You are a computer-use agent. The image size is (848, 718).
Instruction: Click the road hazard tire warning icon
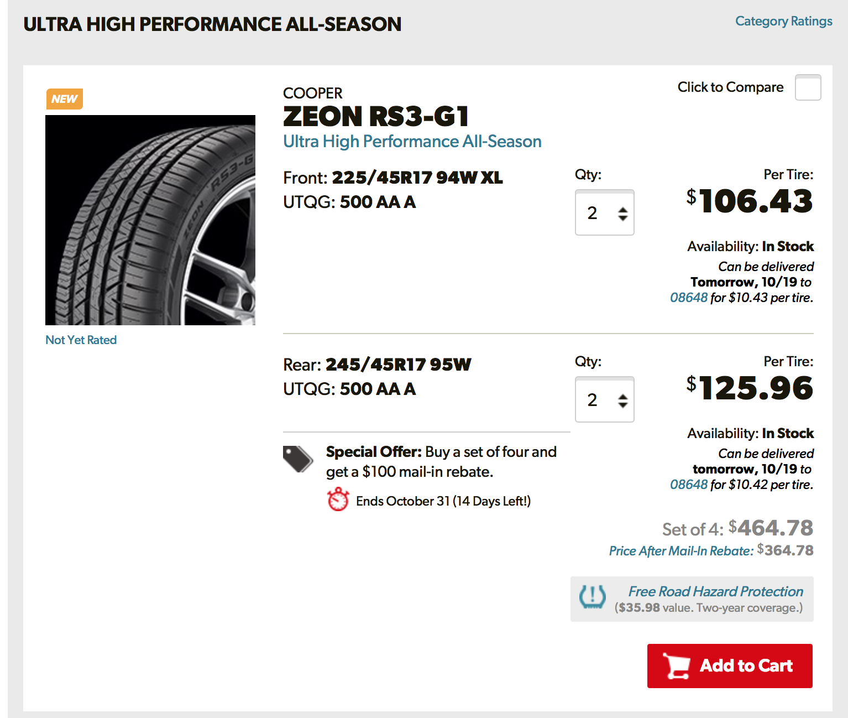tap(593, 597)
